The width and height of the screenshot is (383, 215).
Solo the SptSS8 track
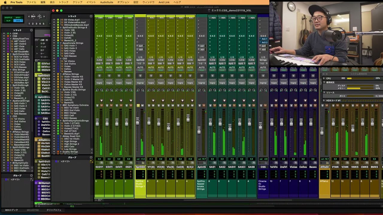point(138,105)
